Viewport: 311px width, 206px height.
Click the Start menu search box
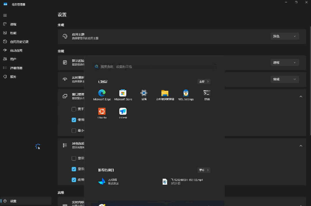(155, 67)
